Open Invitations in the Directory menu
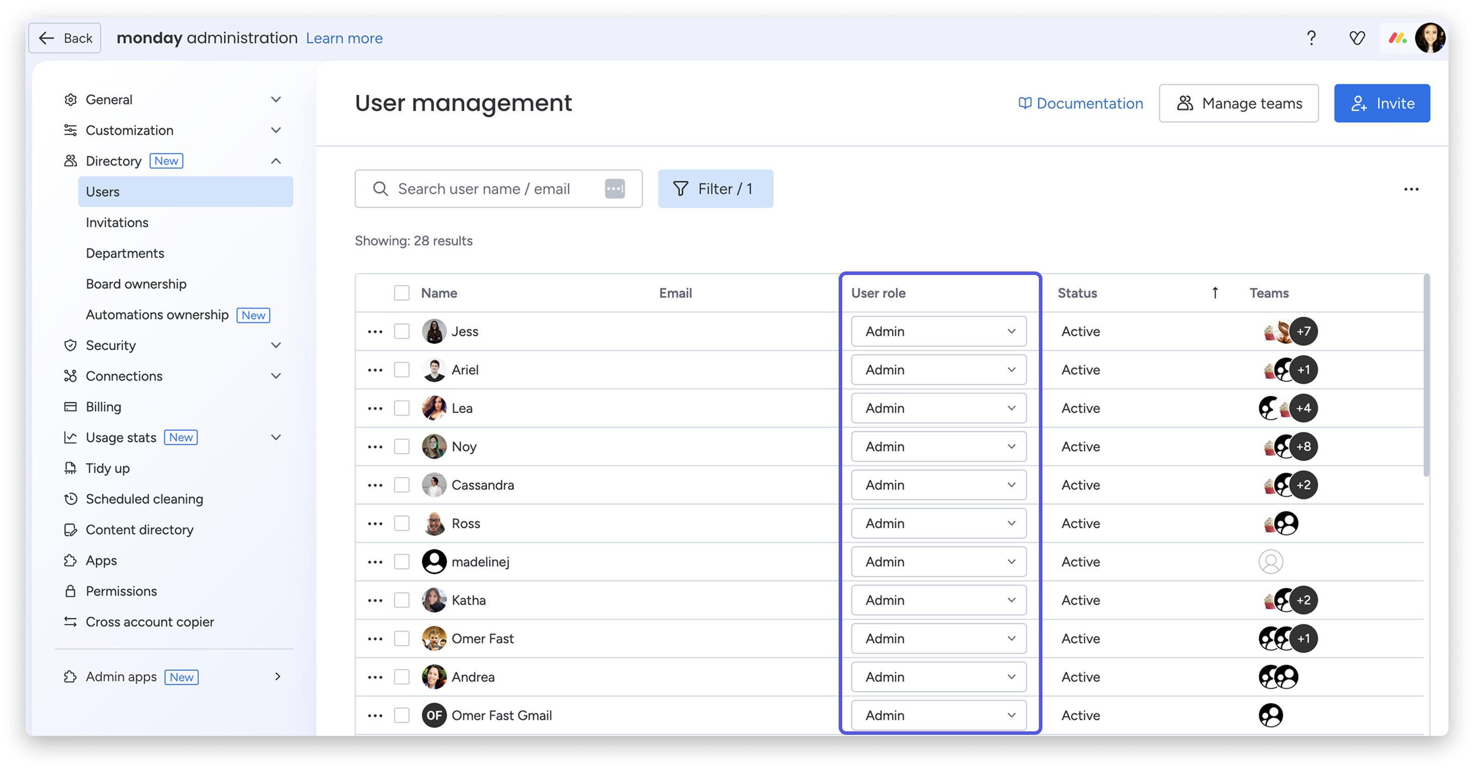 117,223
